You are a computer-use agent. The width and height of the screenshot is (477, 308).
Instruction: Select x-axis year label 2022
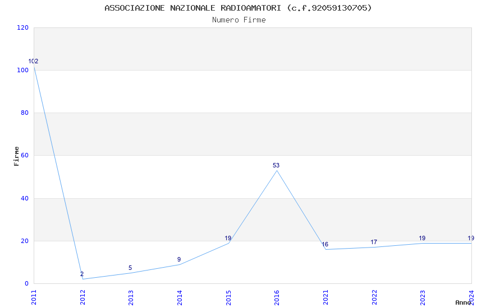[x=374, y=297]
